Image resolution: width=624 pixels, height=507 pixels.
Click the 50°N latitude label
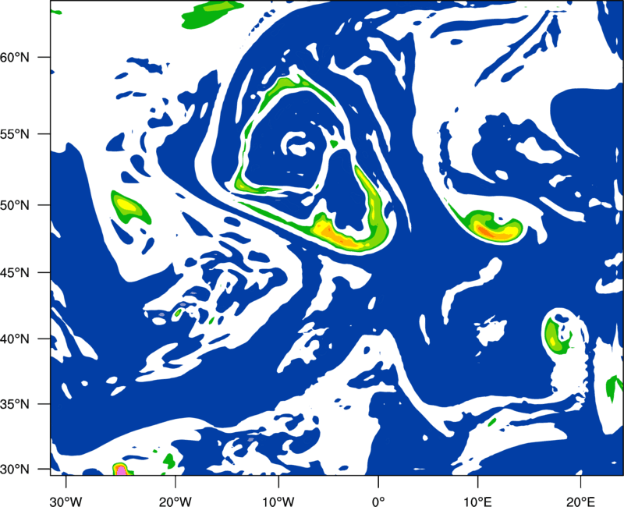(15, 205)
